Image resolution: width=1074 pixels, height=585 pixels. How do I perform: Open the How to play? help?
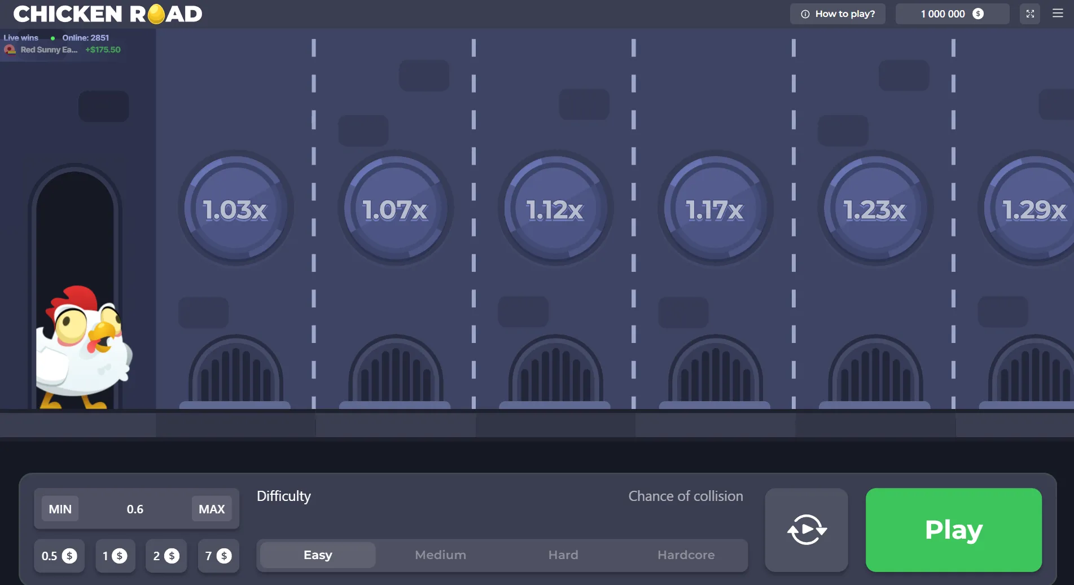coord(838,14)
